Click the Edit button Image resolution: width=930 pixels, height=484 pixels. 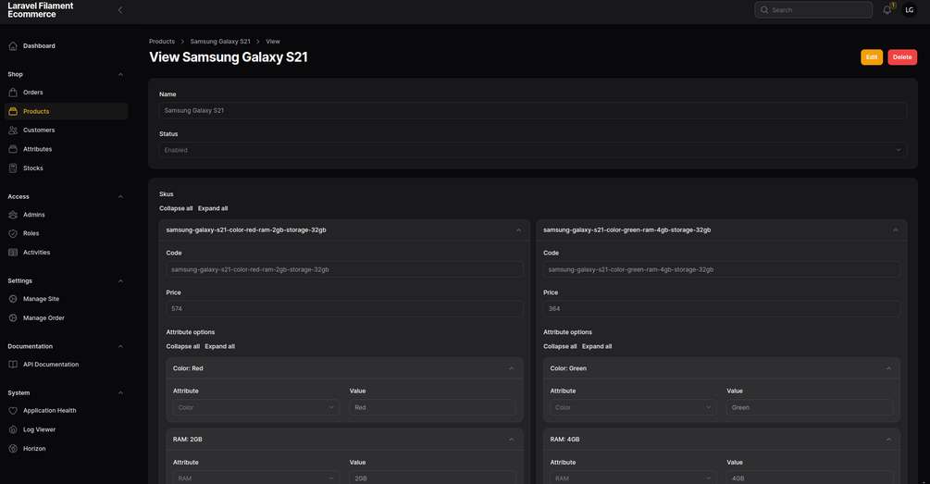click(872, 57)
